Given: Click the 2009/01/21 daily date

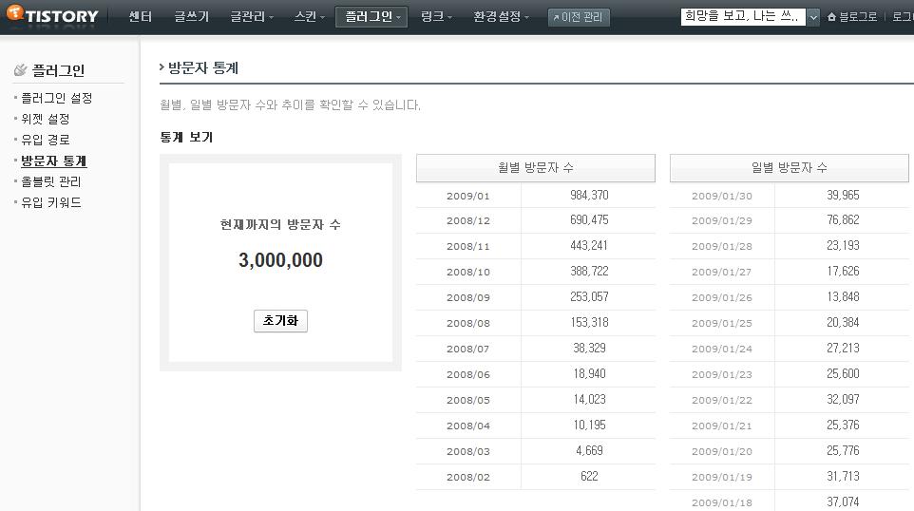Looking at the screenshot, I should point(722,426).
